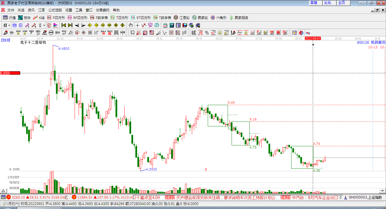Click the 600126 杭钢股份 stock label

(x=371, y=42)
